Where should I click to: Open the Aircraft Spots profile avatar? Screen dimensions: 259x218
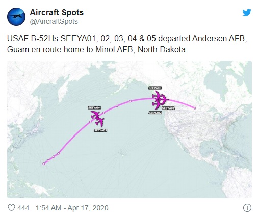(x=16, y=17)
